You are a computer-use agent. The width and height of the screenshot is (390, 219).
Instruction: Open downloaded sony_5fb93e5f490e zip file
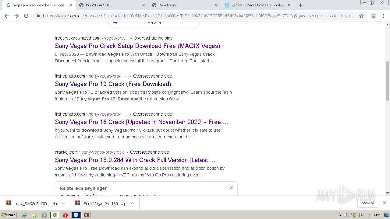click(31, 203)
